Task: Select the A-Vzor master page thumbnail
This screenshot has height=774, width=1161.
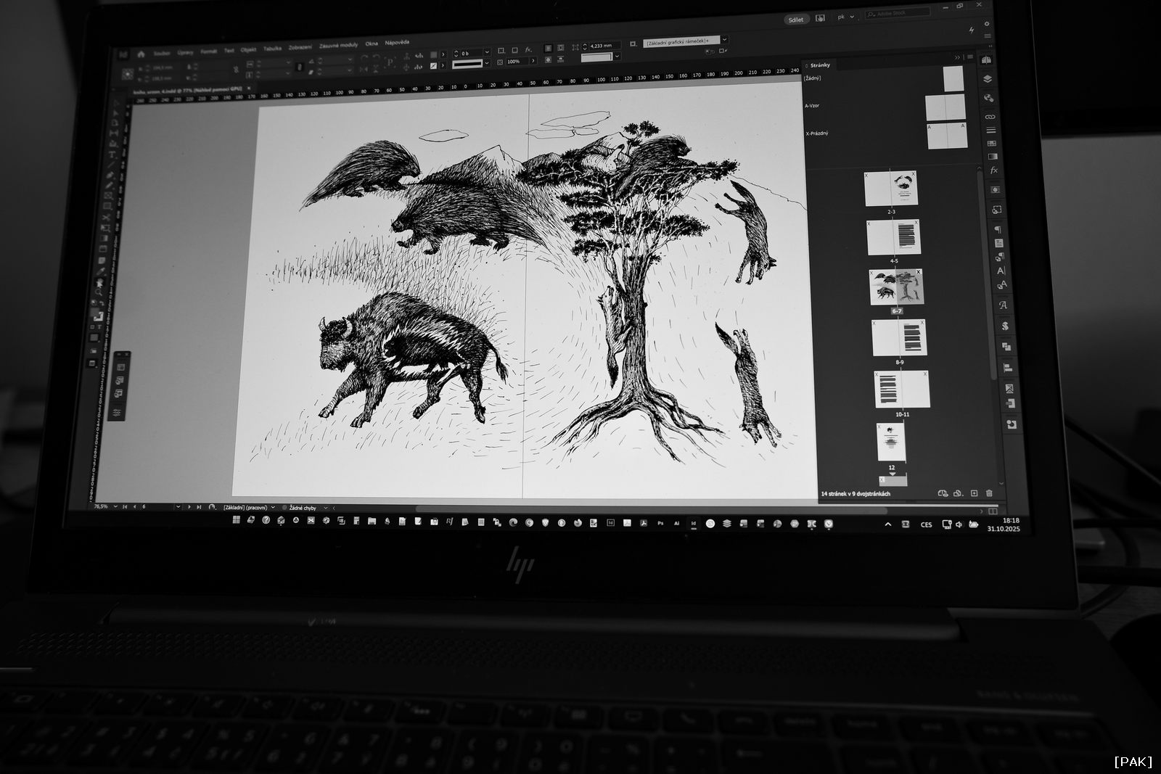Action: click(945, 107)
